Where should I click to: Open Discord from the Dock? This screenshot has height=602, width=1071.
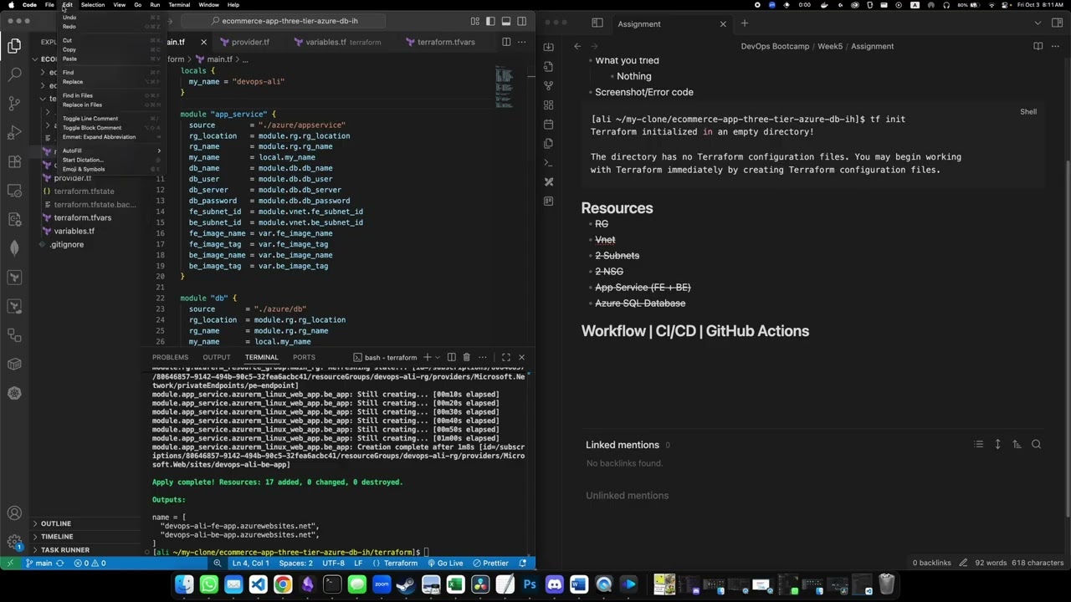coord(554,584)
